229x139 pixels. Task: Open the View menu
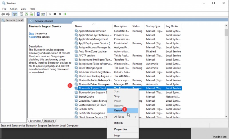[23, 9]
